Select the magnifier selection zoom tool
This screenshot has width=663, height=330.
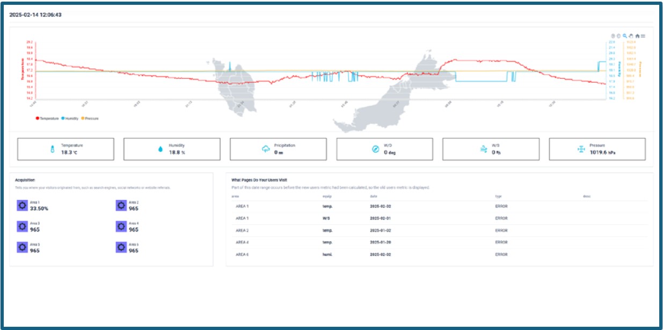point(625,36)
